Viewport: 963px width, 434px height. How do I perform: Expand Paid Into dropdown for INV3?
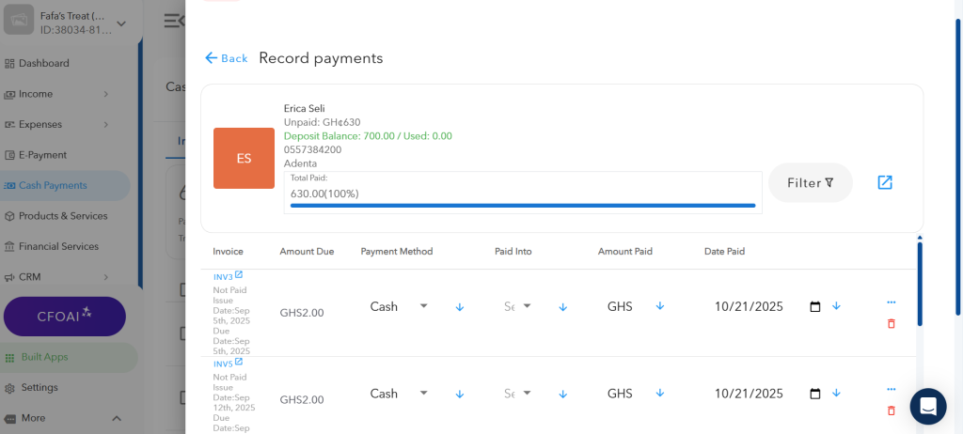[527, 306]
